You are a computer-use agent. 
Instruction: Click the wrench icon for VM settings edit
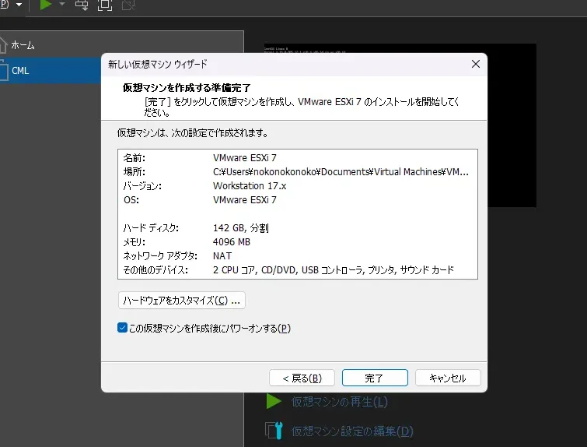click(273, 431)
